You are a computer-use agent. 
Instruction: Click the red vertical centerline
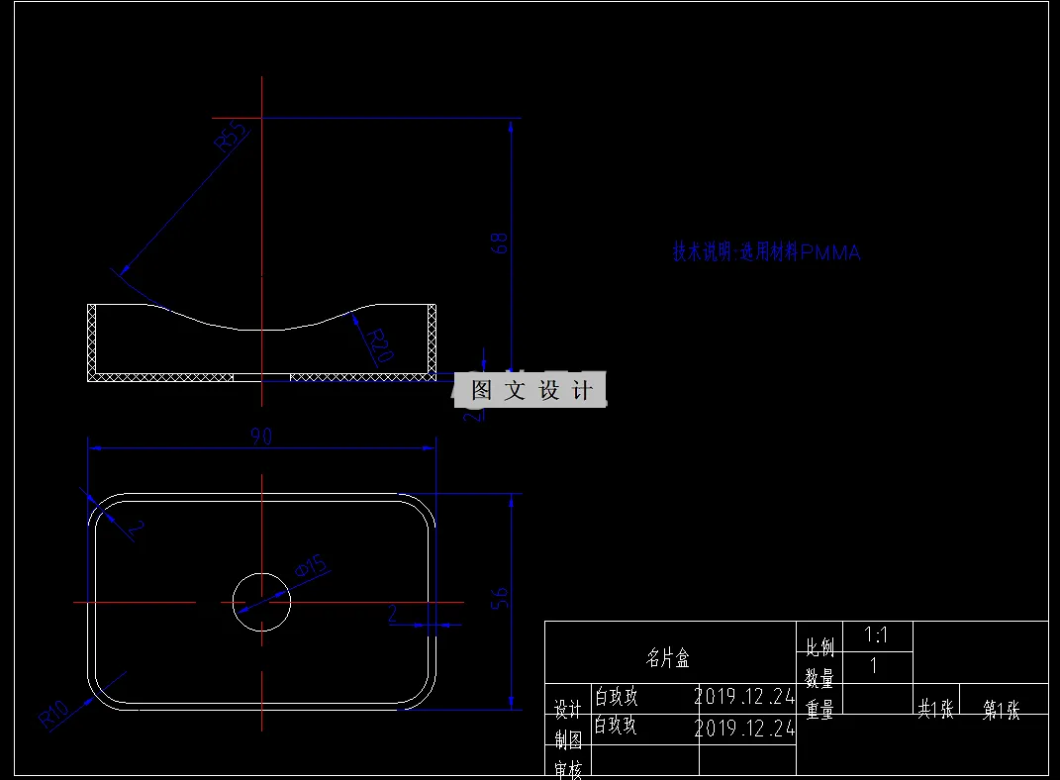coord(260,198)
